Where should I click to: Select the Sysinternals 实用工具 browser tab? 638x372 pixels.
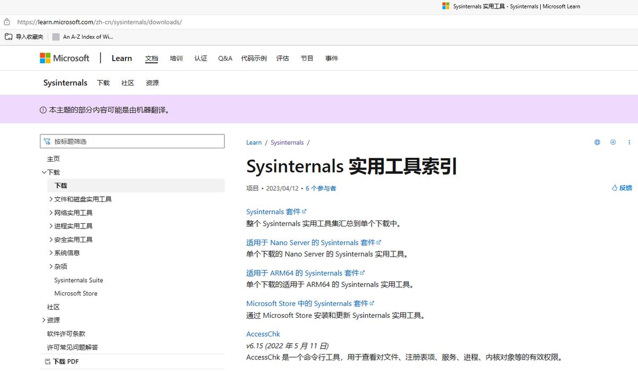click(510, 6)
